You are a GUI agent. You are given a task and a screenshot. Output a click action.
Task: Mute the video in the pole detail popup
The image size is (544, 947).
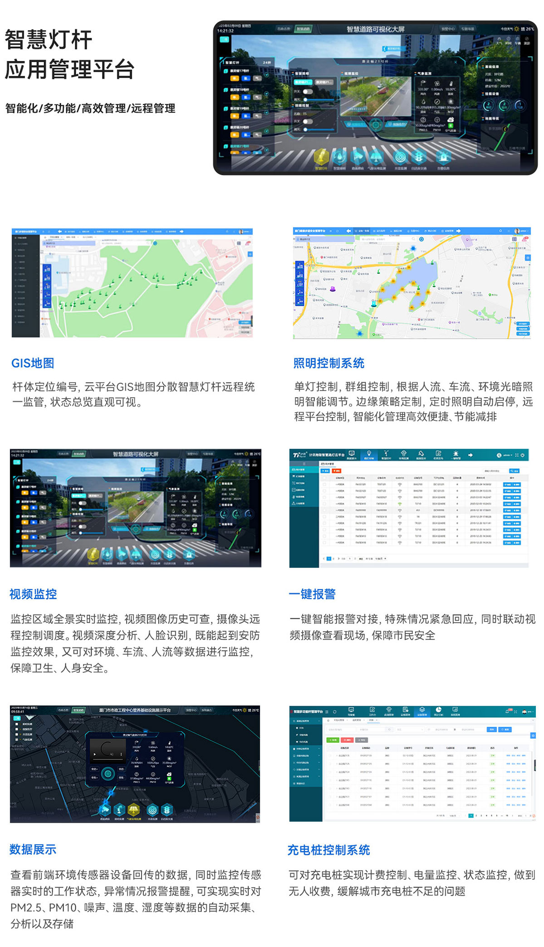(x=113, y=754)
